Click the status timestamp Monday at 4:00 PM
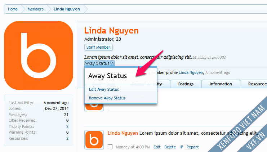267x152 pixels. pos(209,58)
